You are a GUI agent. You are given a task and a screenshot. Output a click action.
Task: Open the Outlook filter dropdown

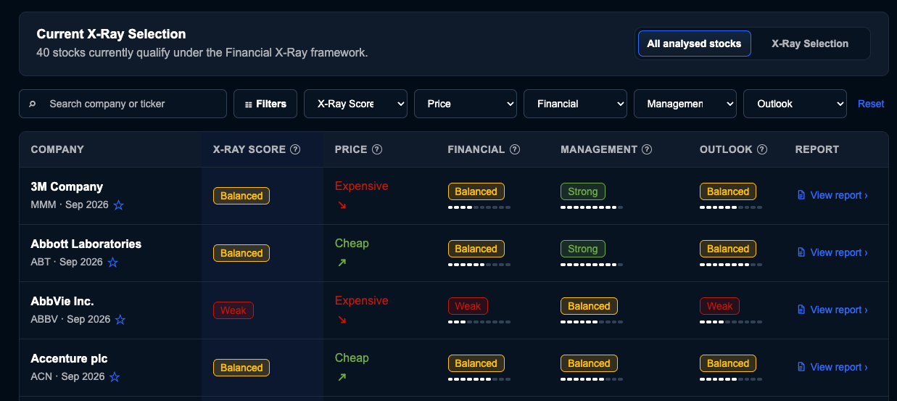pos(795,104)
